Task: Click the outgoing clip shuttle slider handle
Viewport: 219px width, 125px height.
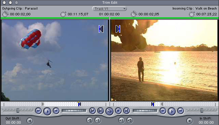Action: click(x=18, y=110)
